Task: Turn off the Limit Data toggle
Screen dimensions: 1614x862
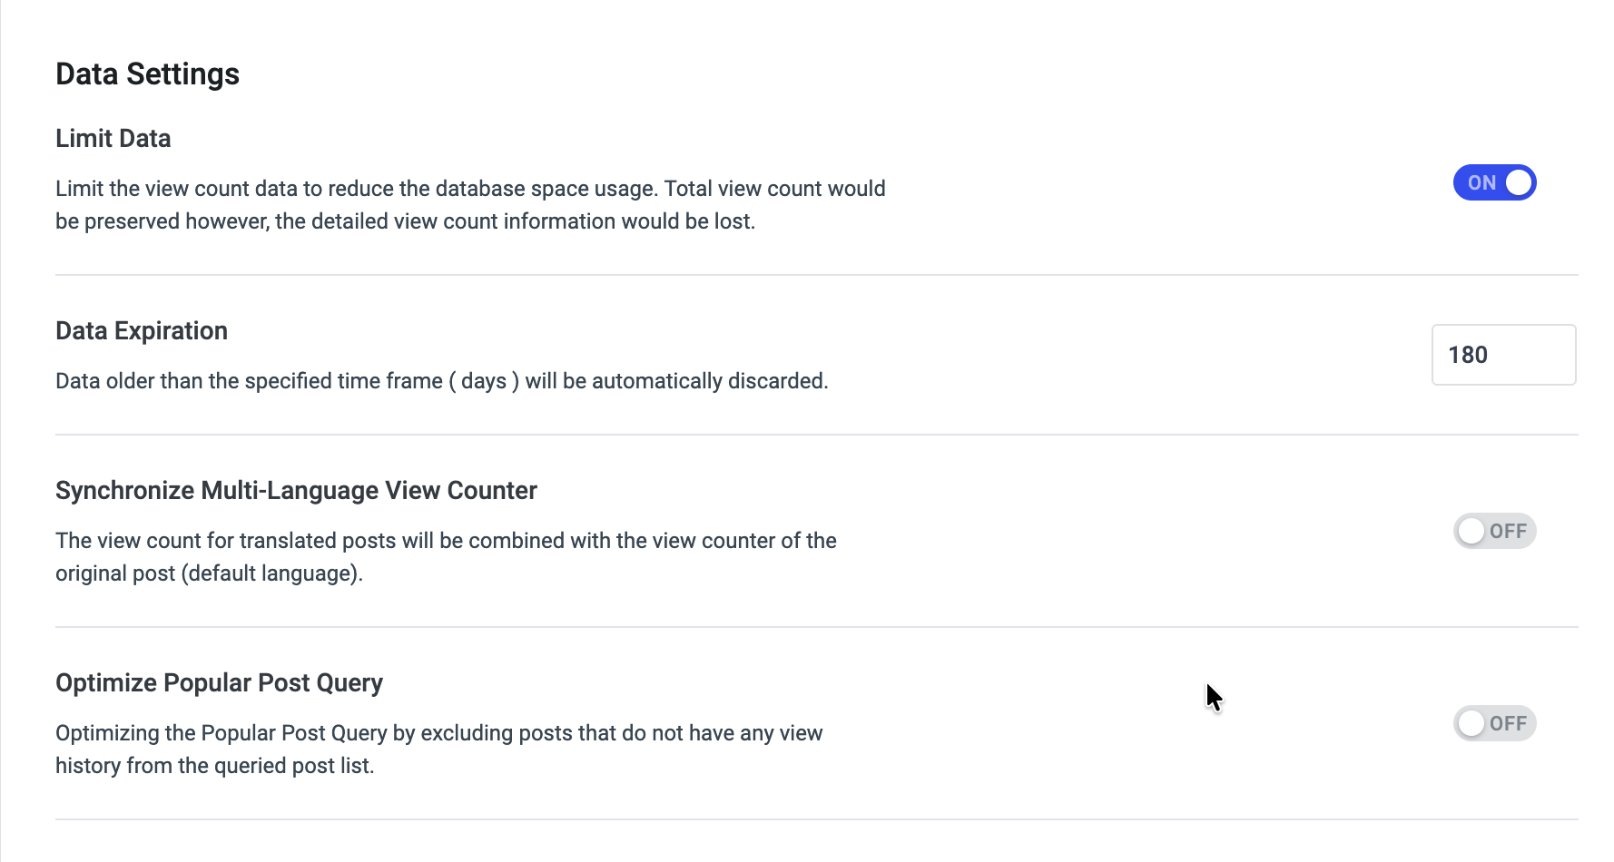Action: 1494,182
